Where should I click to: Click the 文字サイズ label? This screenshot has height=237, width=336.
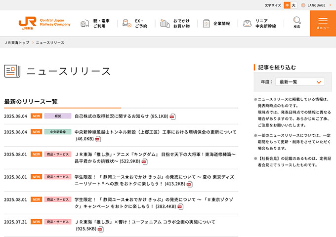(x=273, y=5)
